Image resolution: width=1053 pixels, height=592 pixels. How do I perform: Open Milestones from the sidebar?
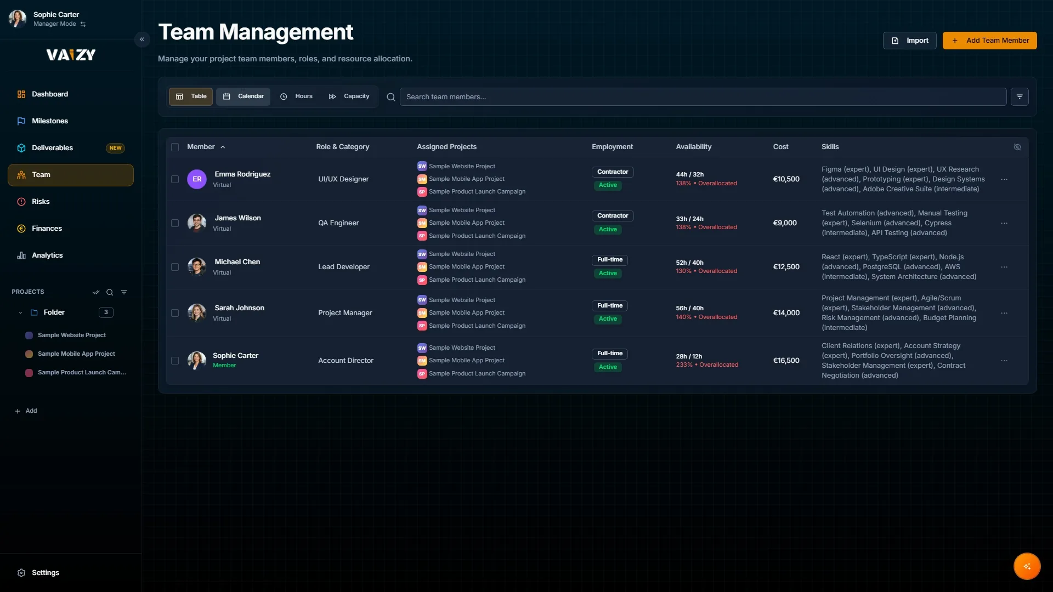point(71,121)
